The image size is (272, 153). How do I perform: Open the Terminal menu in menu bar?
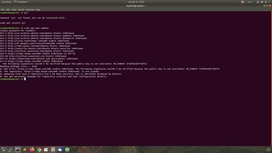(x=30, y=9)
